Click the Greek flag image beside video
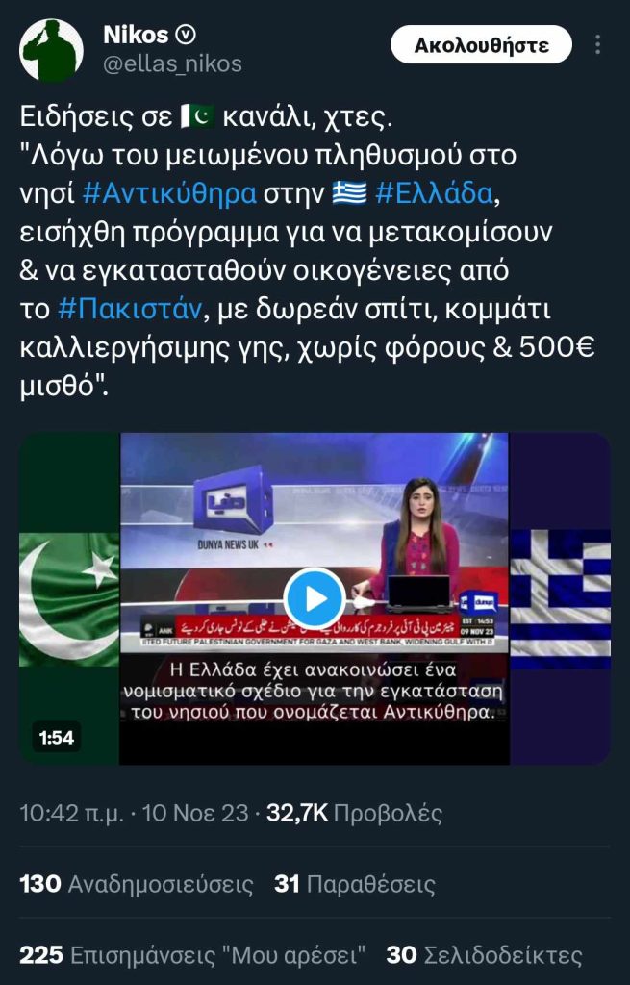Viewport: 630px width, 985px height. [560, 598]
